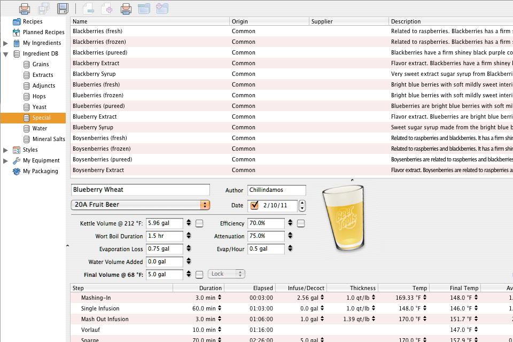Click the Wort Boil Duration stepper arrows
513x342 pixels.
188,236
